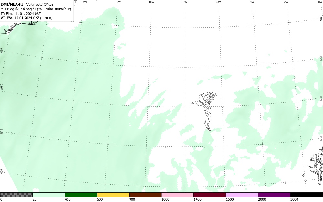Screen dimensions: 323x202
Task: Click the light mint green legend swatch
Action: 49,195
